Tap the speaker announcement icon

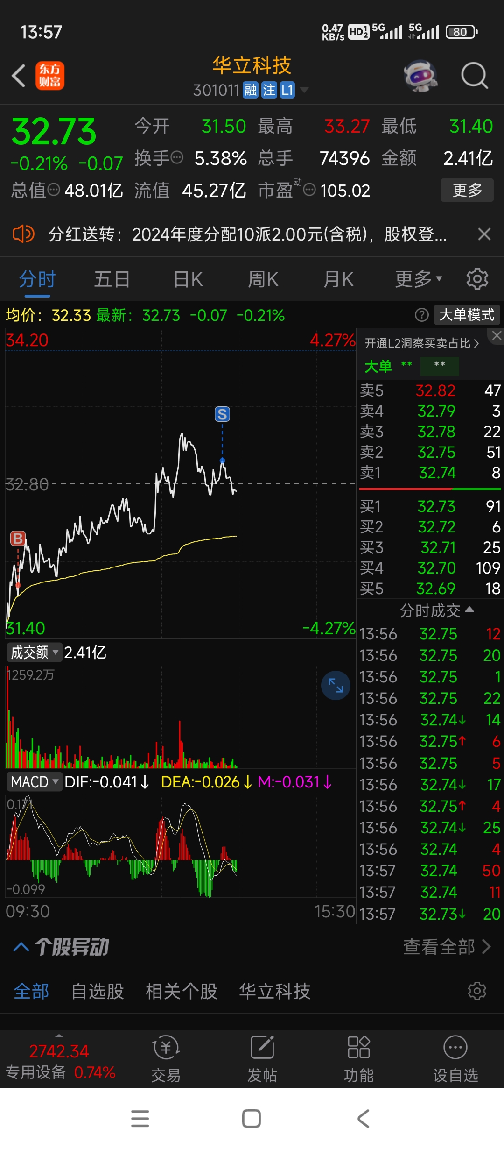[23, 234]
